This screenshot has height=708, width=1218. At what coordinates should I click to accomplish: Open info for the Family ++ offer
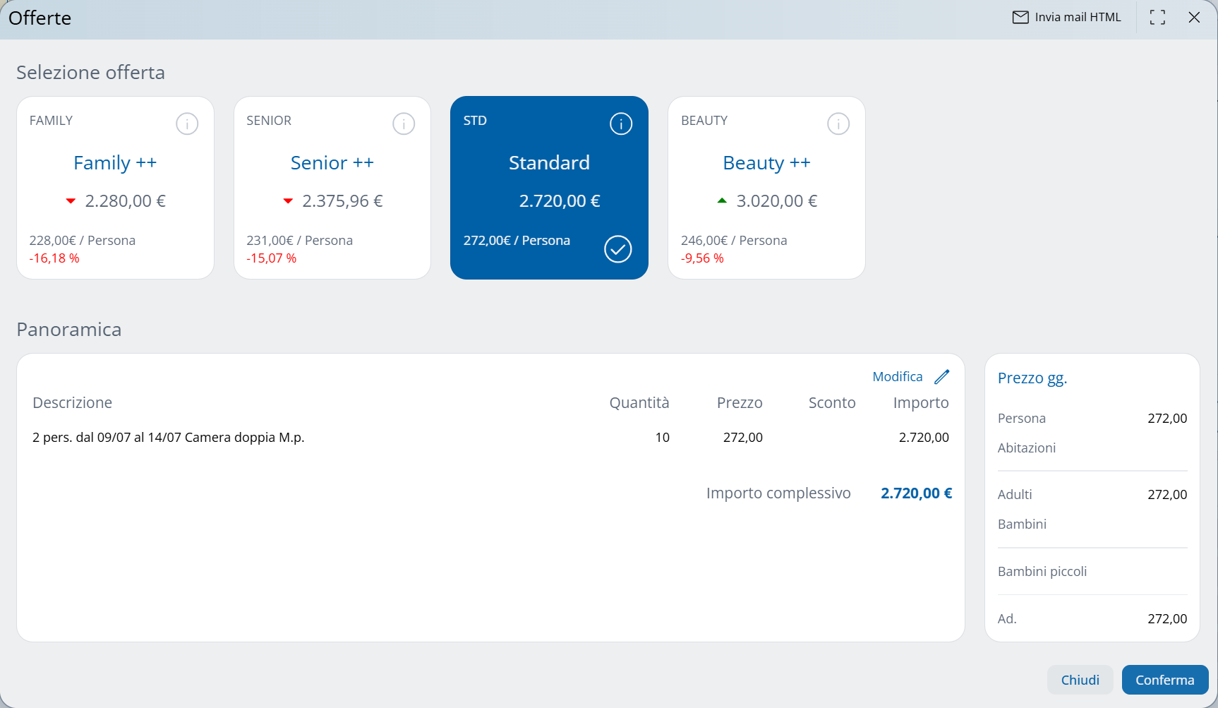[x=187, y=124]
